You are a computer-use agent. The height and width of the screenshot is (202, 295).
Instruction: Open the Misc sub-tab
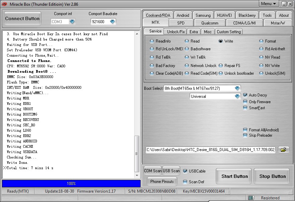(208, 32)
